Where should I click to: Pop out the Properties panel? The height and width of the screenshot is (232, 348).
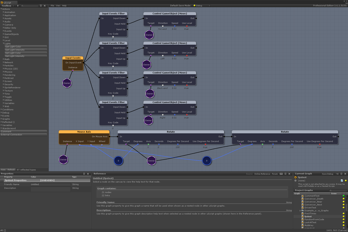(x=84, y=174)
